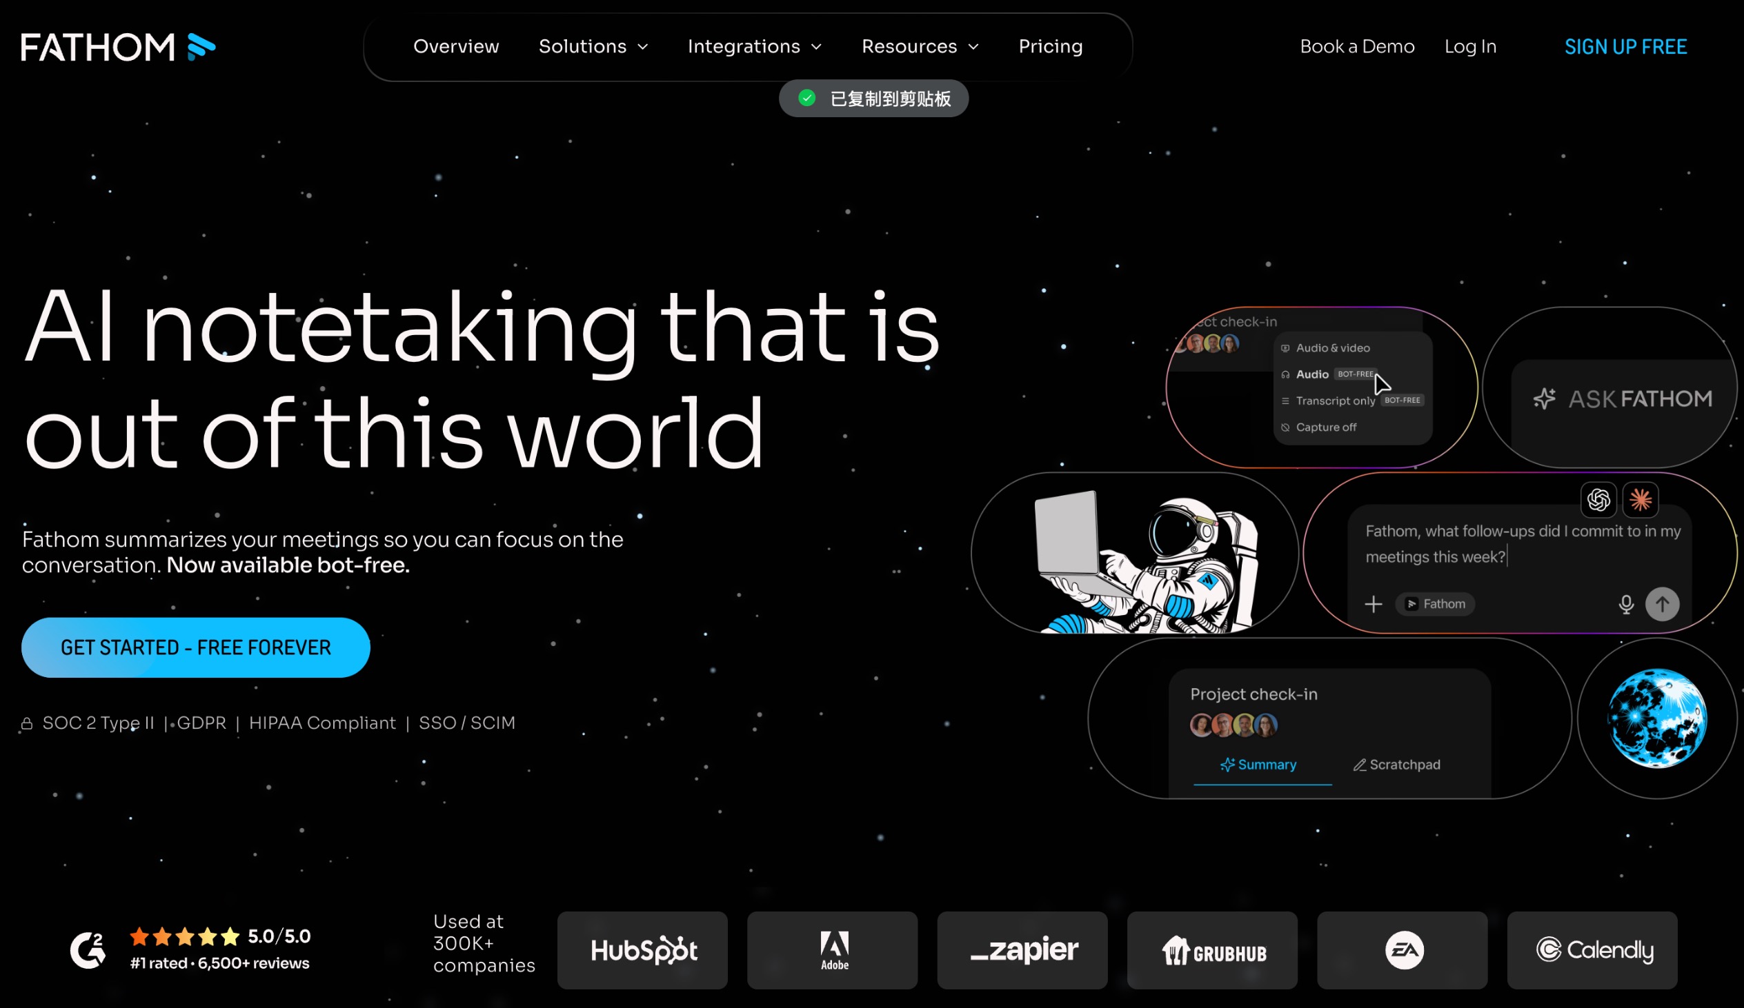Click the Audio & video option icon
Screen dimensions: 1744x1008
pyautogui.click(x=1285, y=348)
